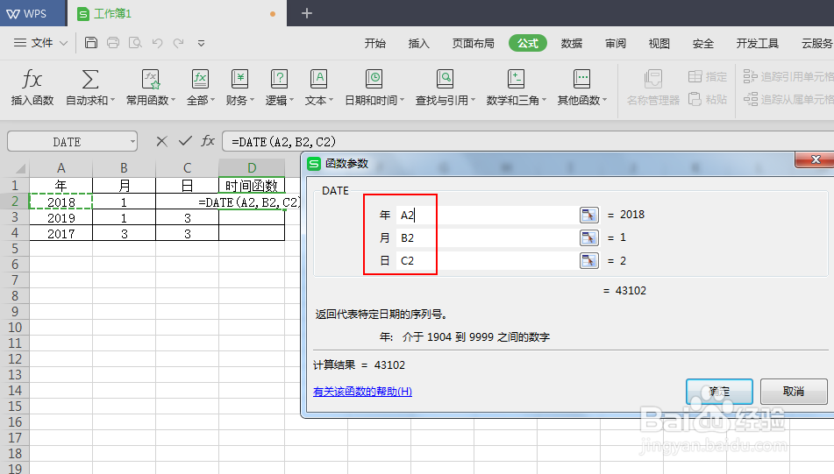Open the Name Manager (名称管理器)
This screenshot has width=834, height=474.
point(653,88)
